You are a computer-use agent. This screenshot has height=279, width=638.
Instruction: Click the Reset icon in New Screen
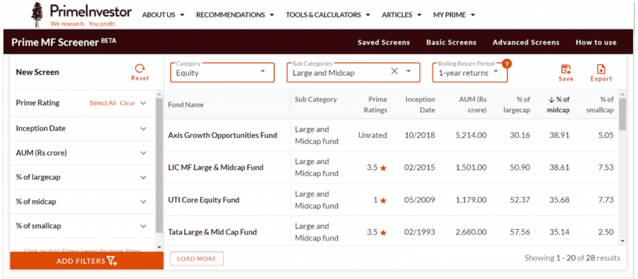tap(140, 68)
